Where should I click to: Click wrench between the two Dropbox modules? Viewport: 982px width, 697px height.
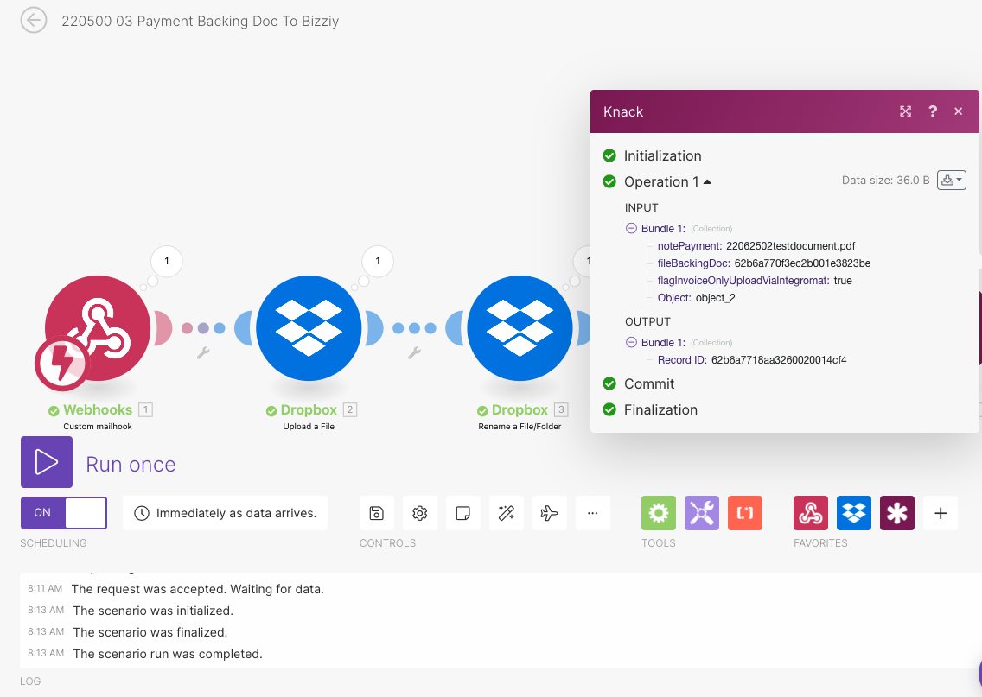[x=414, y=353]
